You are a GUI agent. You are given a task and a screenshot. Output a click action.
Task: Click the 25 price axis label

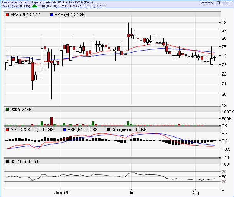[x=224, y=47]
